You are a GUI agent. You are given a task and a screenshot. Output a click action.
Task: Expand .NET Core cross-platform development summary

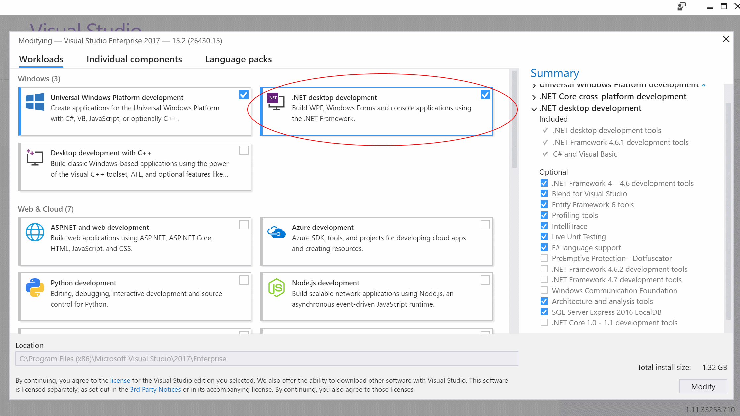point(534,97)
